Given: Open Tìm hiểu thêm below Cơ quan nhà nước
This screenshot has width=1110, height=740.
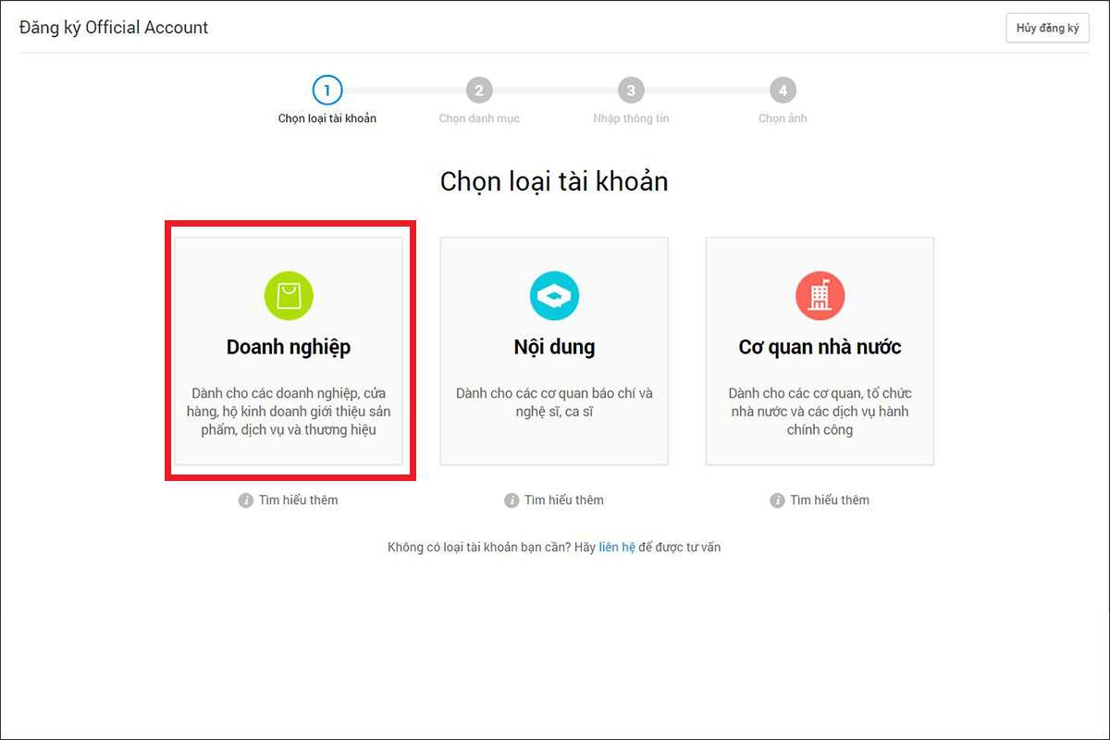Looking at the screenshot, I should [x=829, y=500].
